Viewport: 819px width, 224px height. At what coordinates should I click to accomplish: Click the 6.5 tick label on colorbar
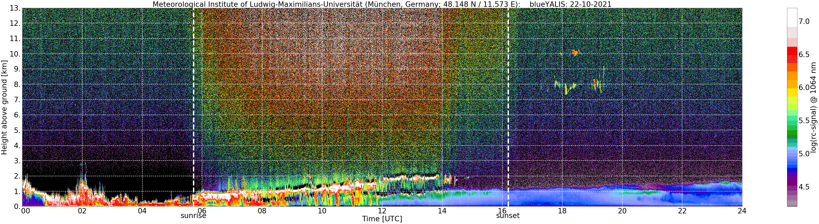pyautogui.click(x=804, y=54)
